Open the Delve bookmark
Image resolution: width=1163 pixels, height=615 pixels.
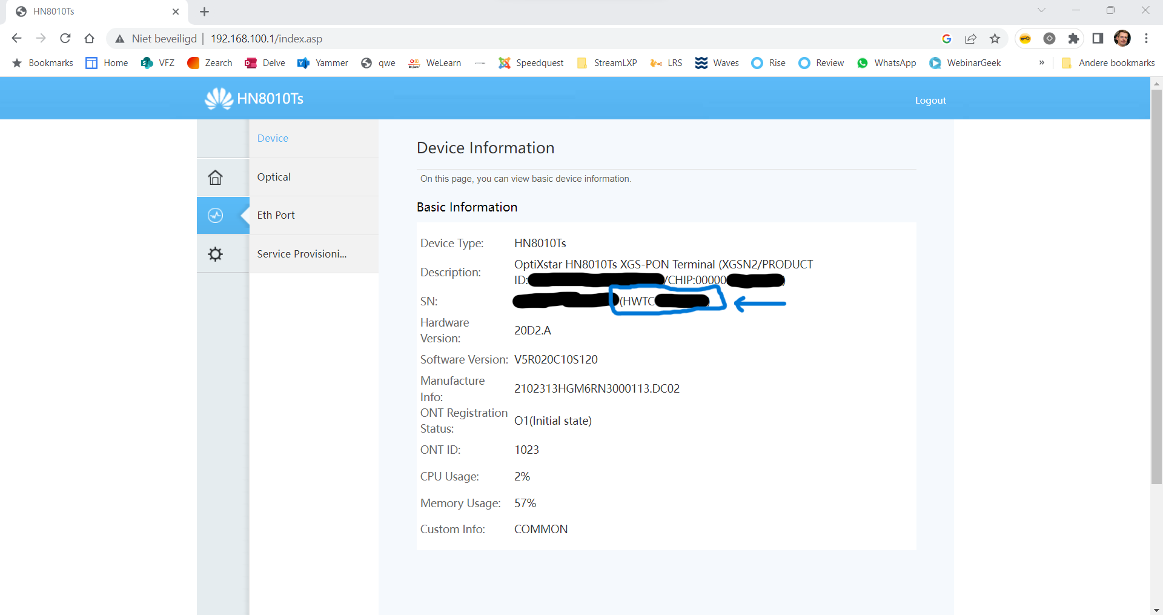coord(265,62)
